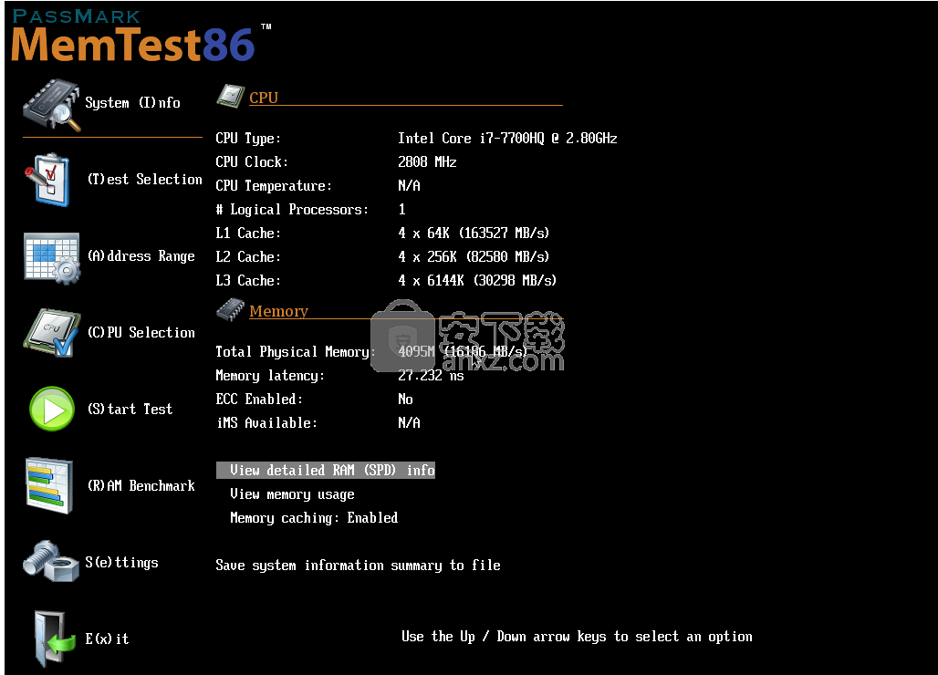Click the Memory section header chip icon
Image resolution: width=938 pixels, height=675 pixels.
229,311
